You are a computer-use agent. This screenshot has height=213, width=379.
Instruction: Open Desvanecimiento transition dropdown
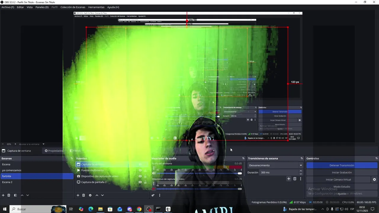[275, 165]
